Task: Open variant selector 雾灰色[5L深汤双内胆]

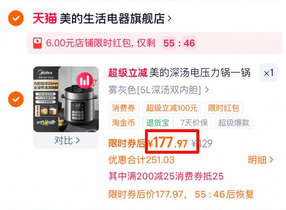Action: [x=159, y=90]
